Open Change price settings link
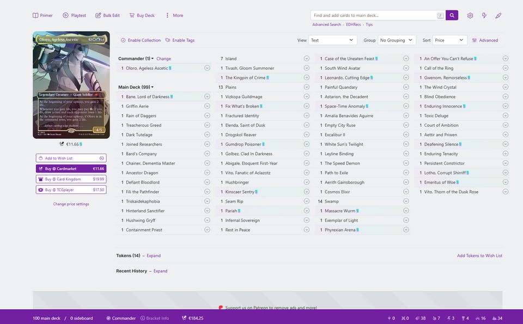The height and width of the screenshot is (324, 523). (71, 204)
